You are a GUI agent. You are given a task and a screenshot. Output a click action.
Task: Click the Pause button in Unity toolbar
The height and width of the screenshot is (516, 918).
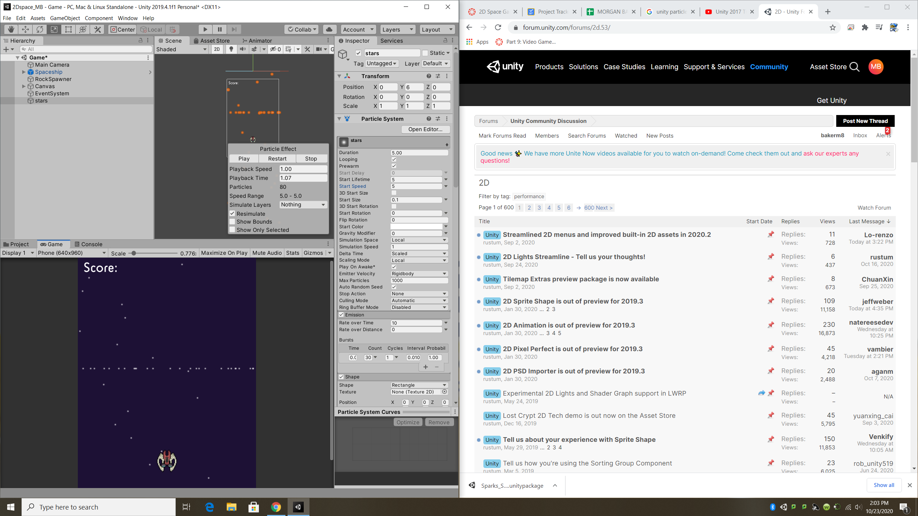pos(219,29)
